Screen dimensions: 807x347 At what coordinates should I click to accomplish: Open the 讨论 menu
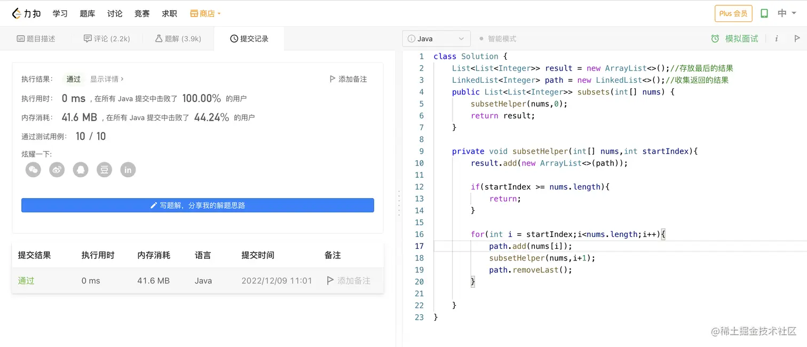pyautogui.click(x=115, y=13)
